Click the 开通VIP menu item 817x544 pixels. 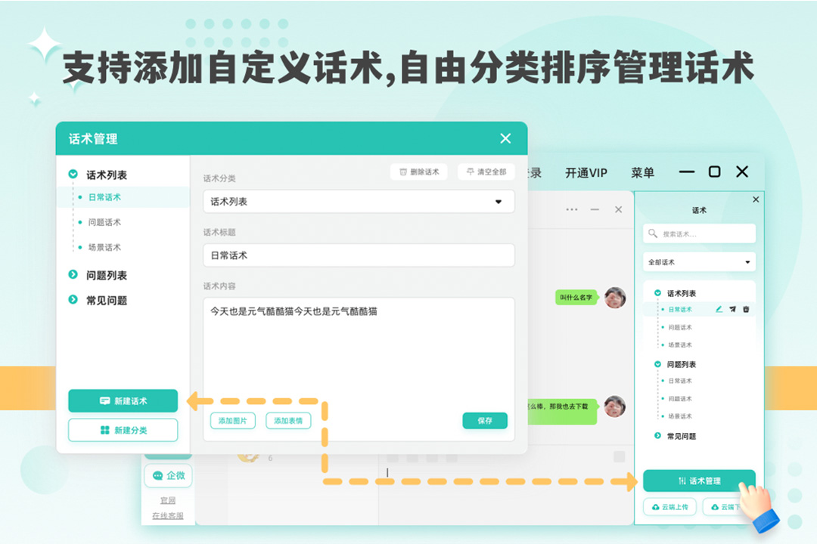pos(587,172)
